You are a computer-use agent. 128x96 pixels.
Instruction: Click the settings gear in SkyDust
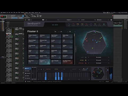[x=111, y=20]
